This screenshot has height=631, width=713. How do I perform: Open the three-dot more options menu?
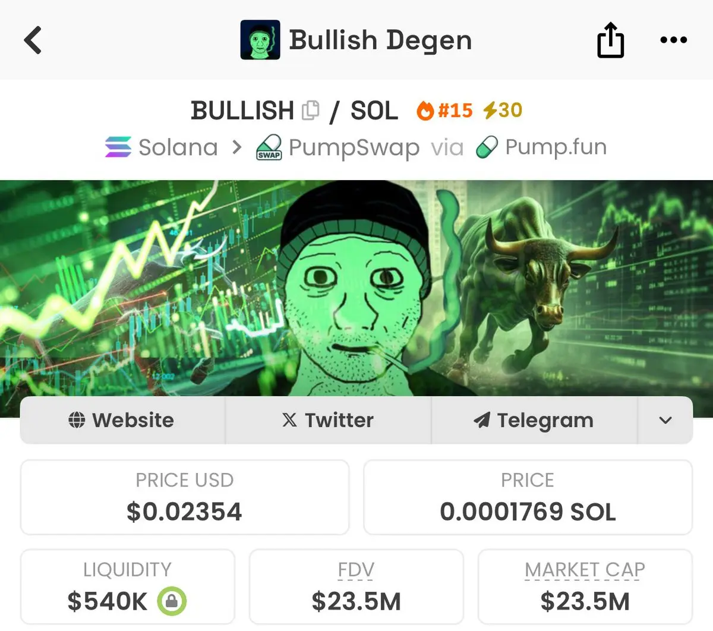(x=674, y=40)
